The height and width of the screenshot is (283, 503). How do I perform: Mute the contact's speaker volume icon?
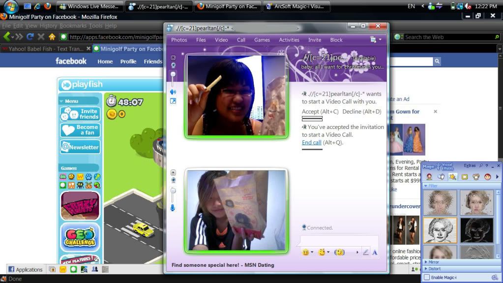[x=173, y=92]
